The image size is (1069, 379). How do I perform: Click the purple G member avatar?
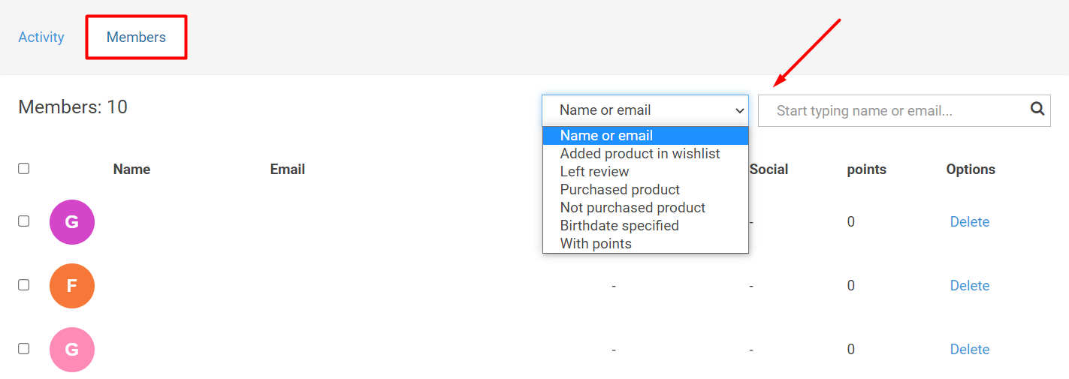tap(72, 222)
